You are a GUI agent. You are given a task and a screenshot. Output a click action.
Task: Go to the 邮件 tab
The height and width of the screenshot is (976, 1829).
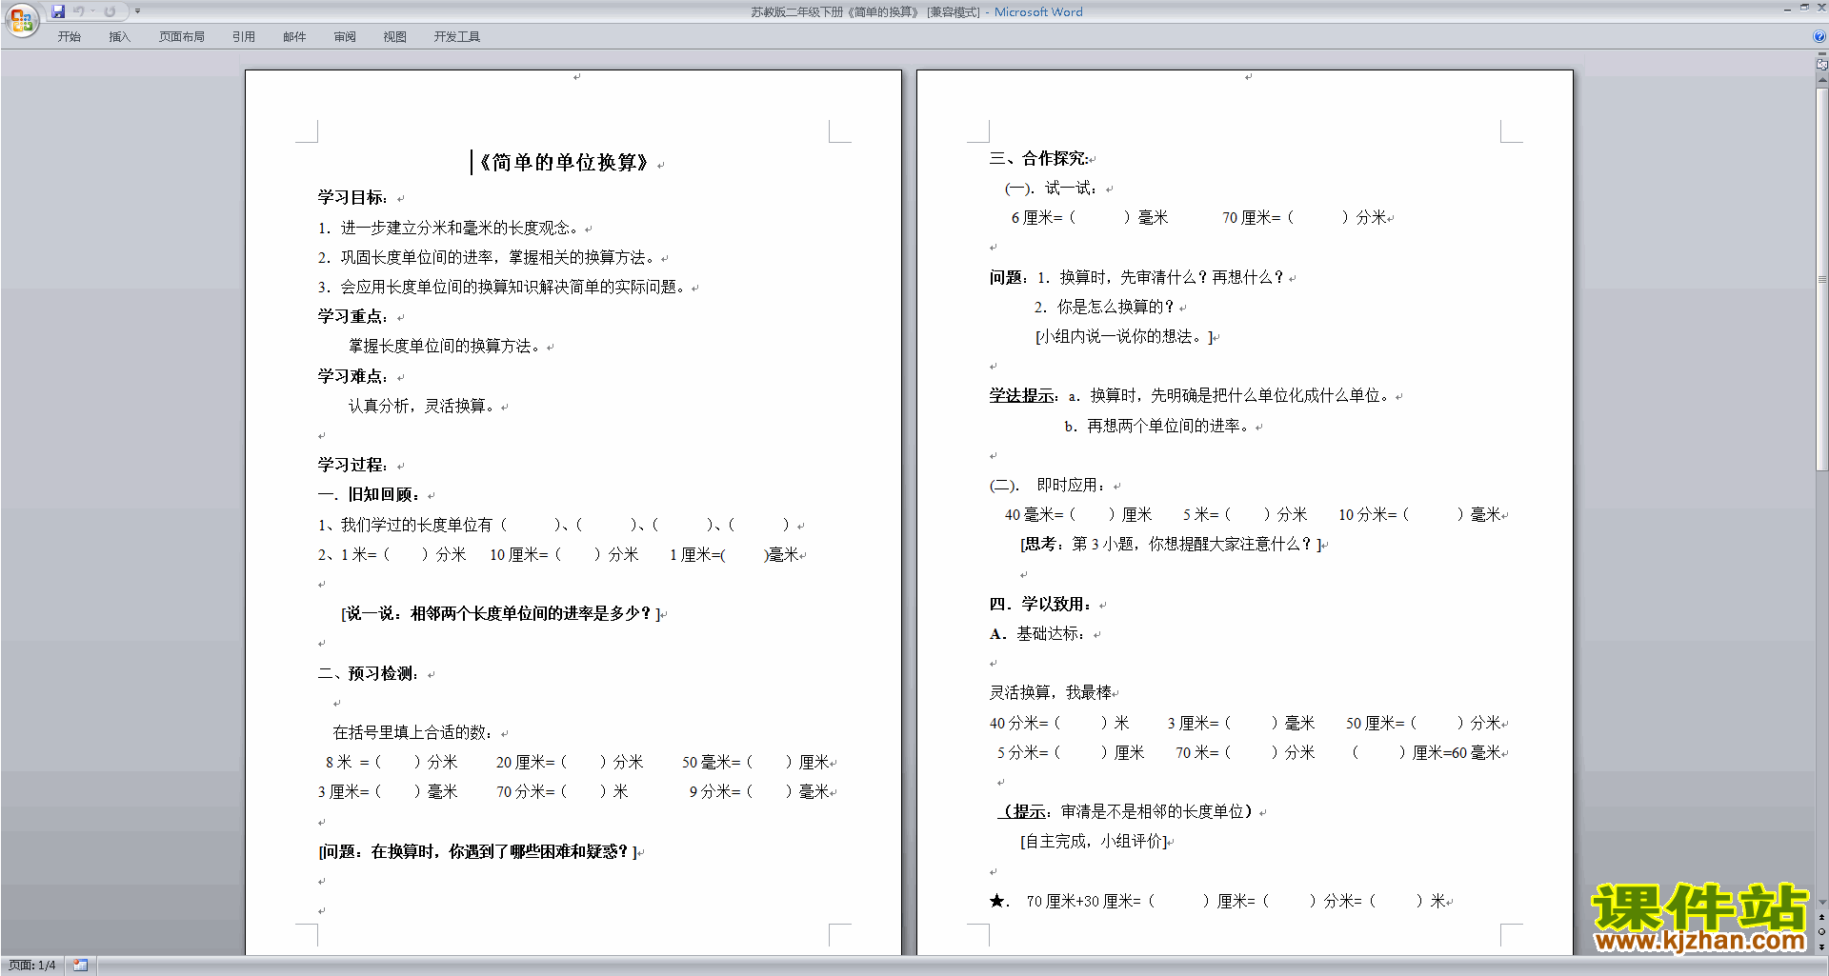[x=294, y=37]
